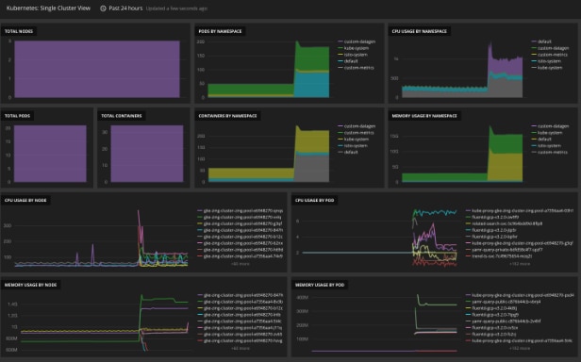The width and height of the screenshot is (581, 362).
Task: Click purple swatch for custom-datagen in Containers legend
Action: coord(340,126)
